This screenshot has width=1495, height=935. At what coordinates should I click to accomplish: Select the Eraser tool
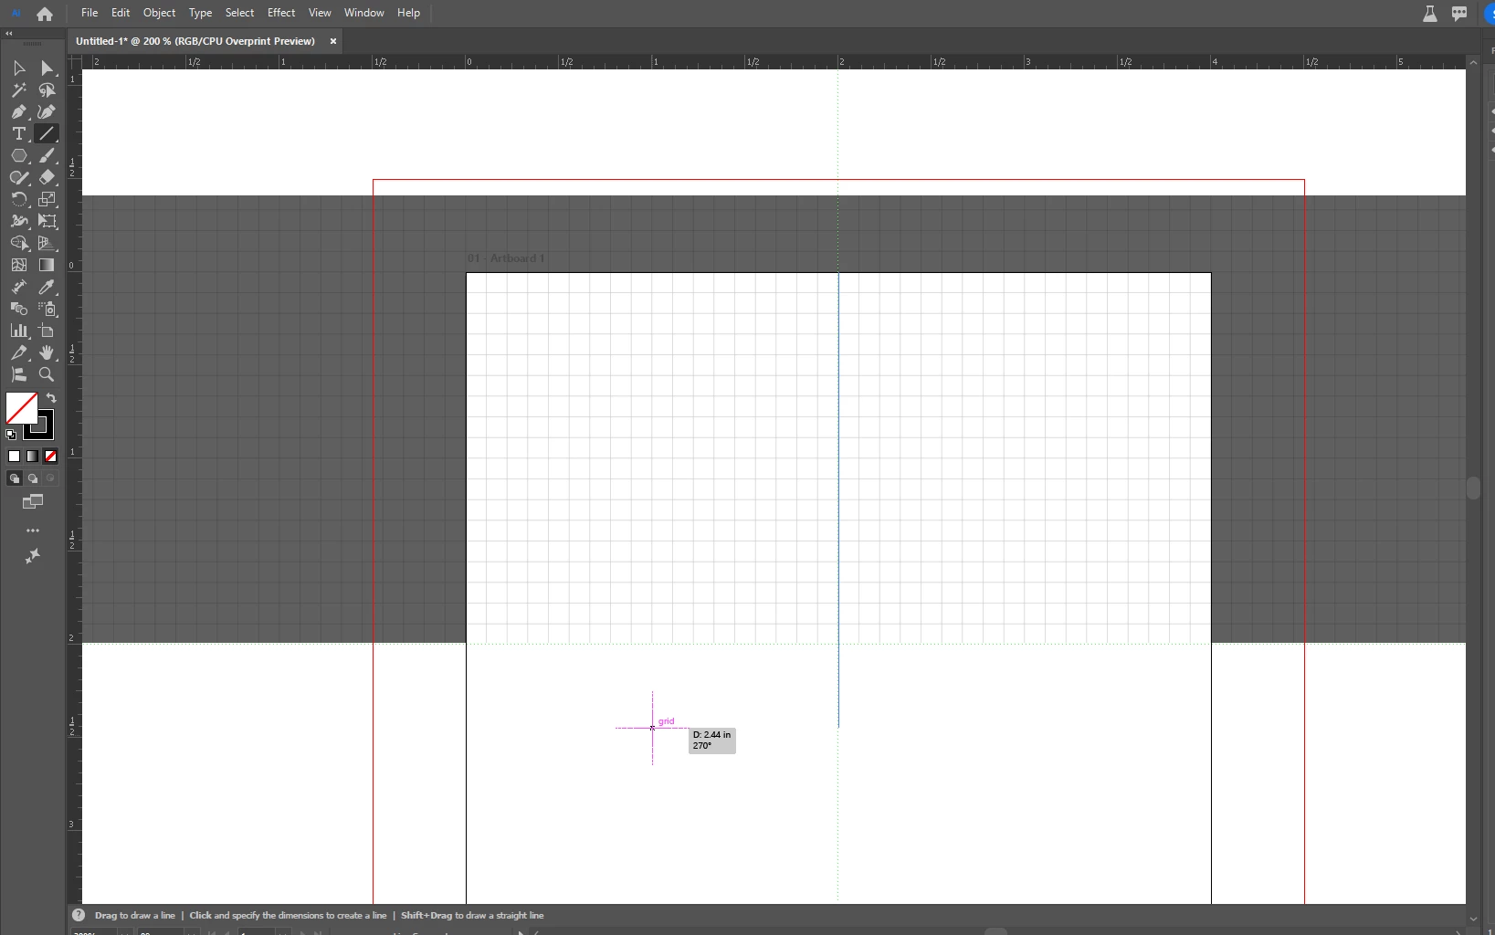(47, 178)
